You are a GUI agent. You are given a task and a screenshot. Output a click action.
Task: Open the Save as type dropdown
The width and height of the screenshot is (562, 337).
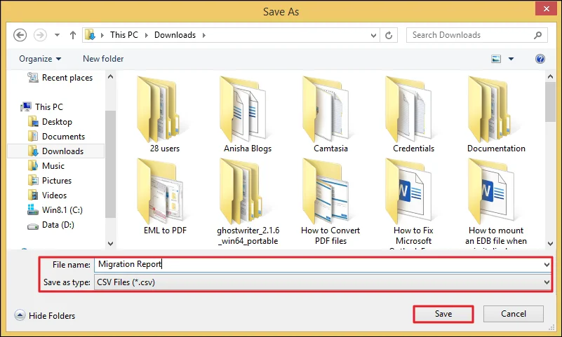coord(547,282)
